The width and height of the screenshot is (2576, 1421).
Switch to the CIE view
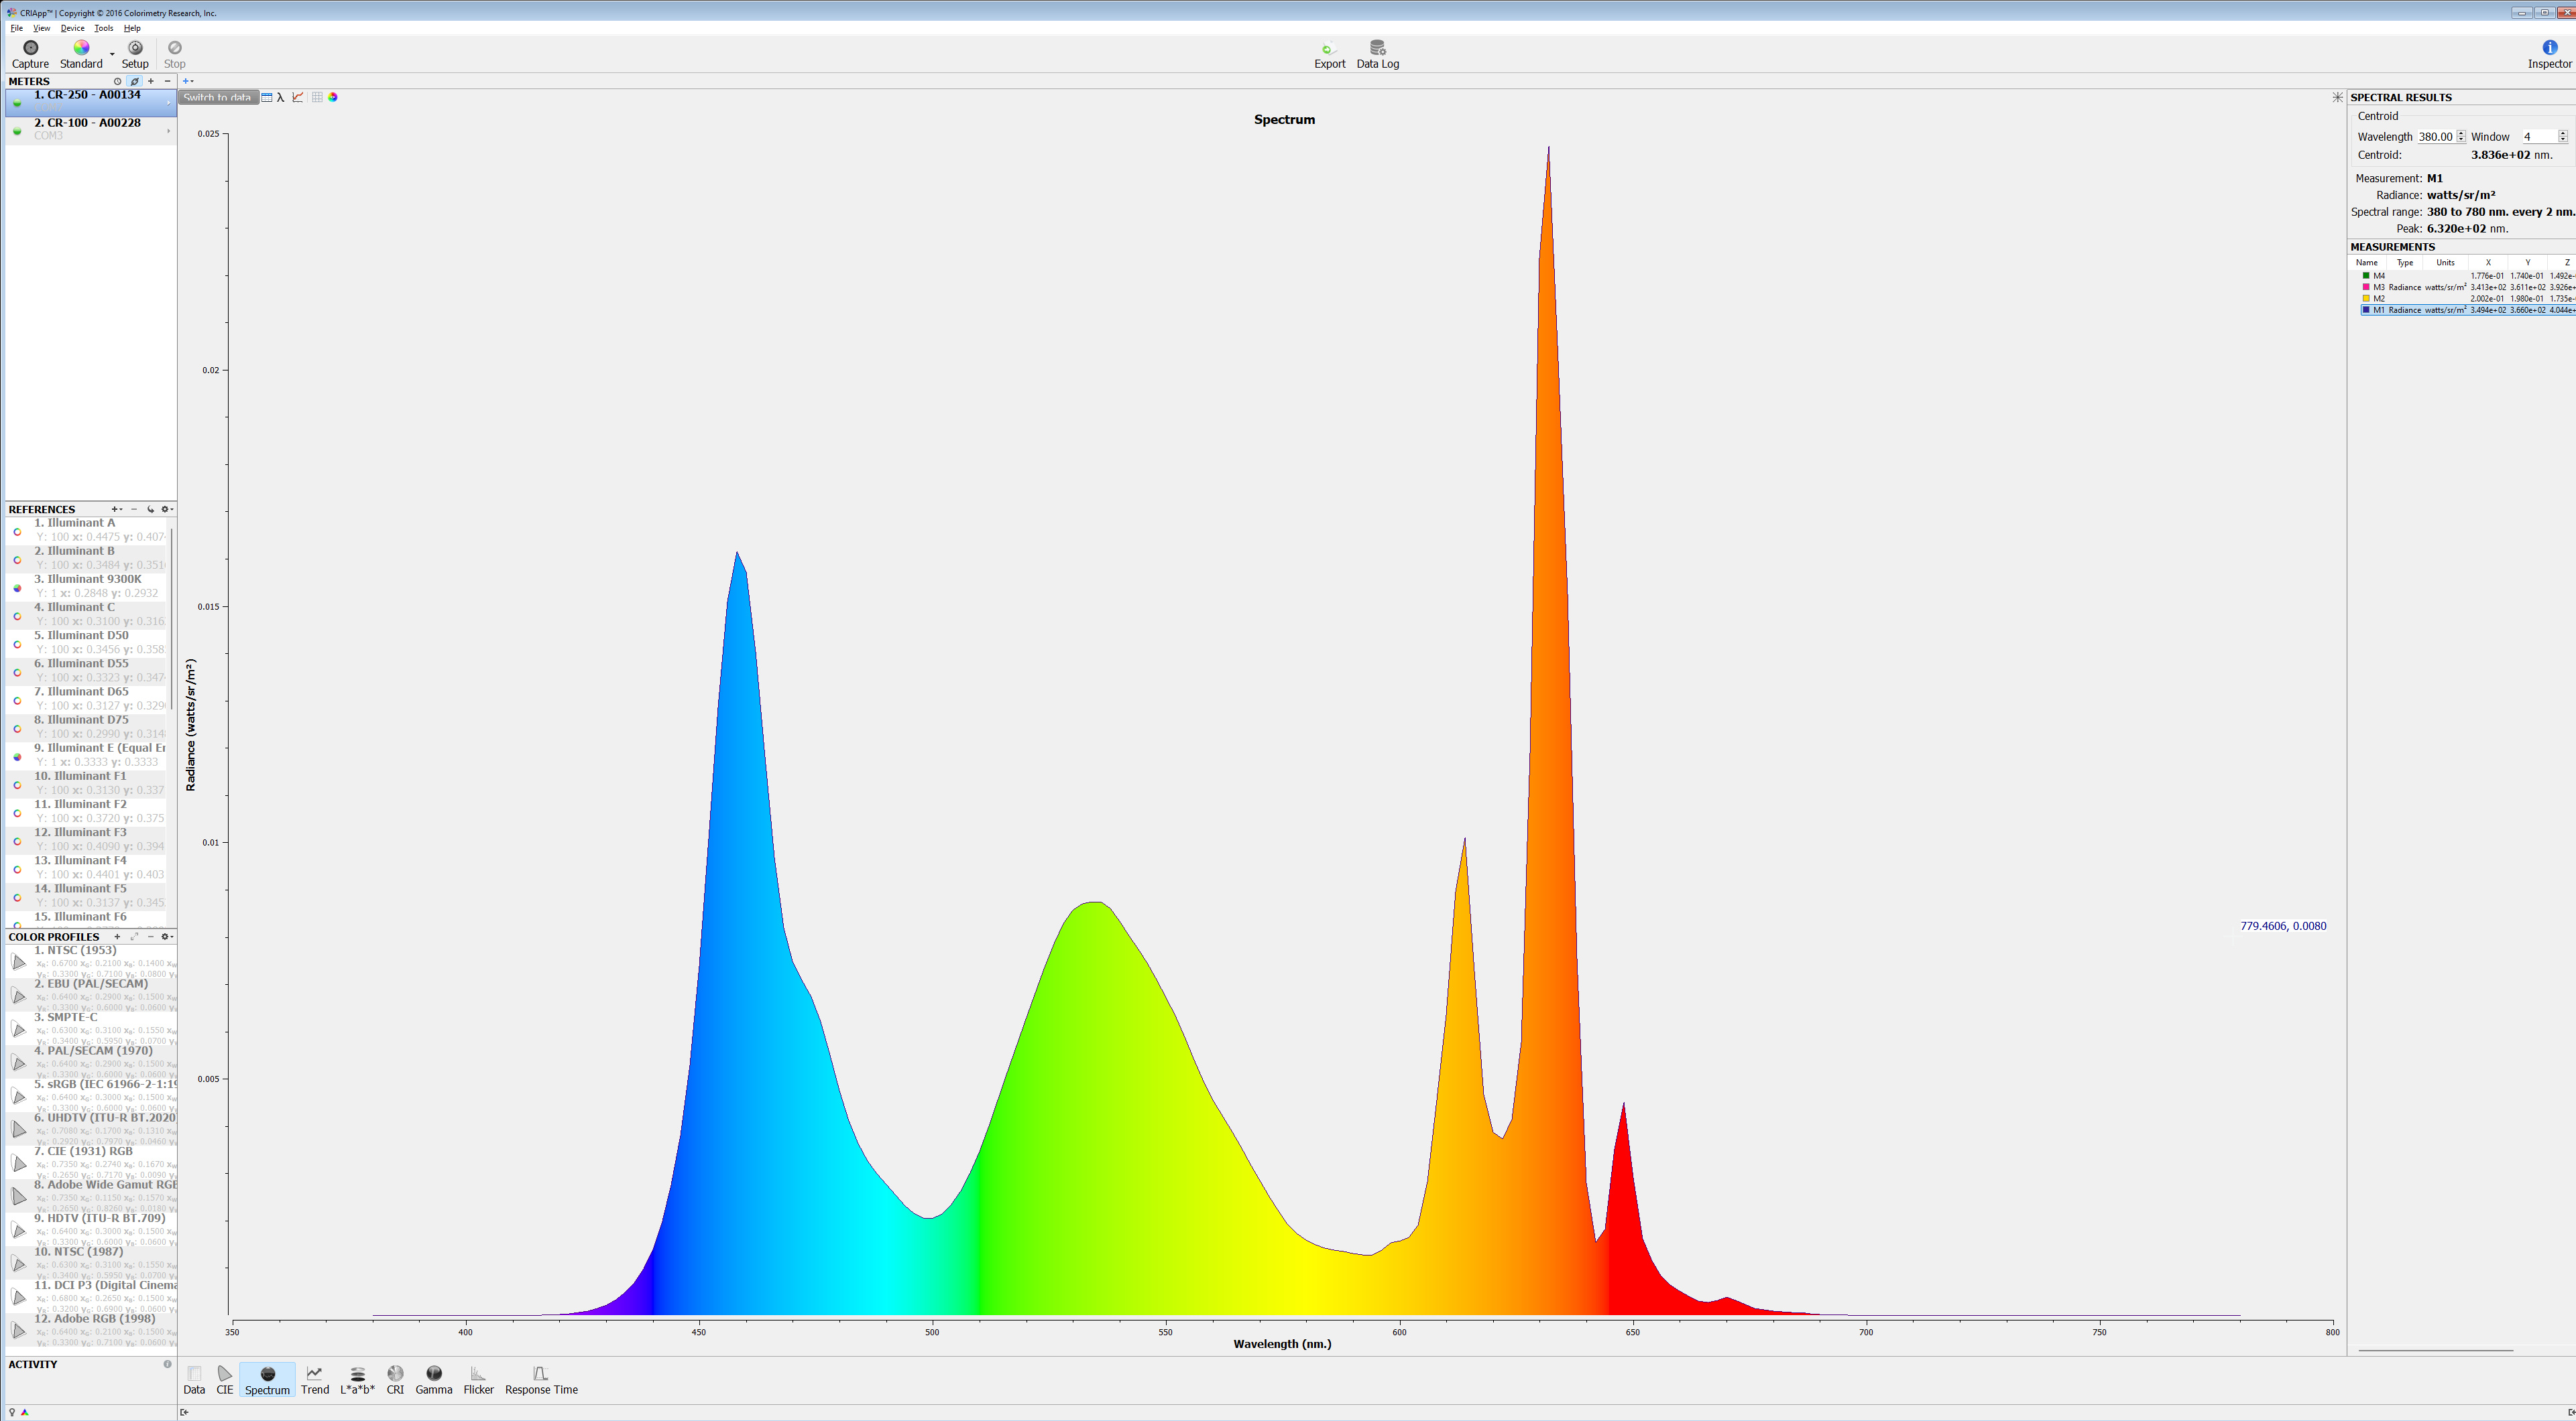(224, 1379)
